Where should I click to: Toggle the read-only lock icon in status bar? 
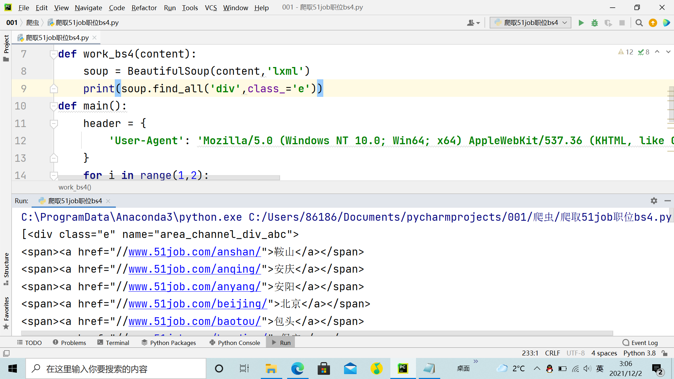tap(664, 353)
